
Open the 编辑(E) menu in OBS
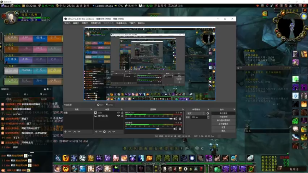pos(76,23)
